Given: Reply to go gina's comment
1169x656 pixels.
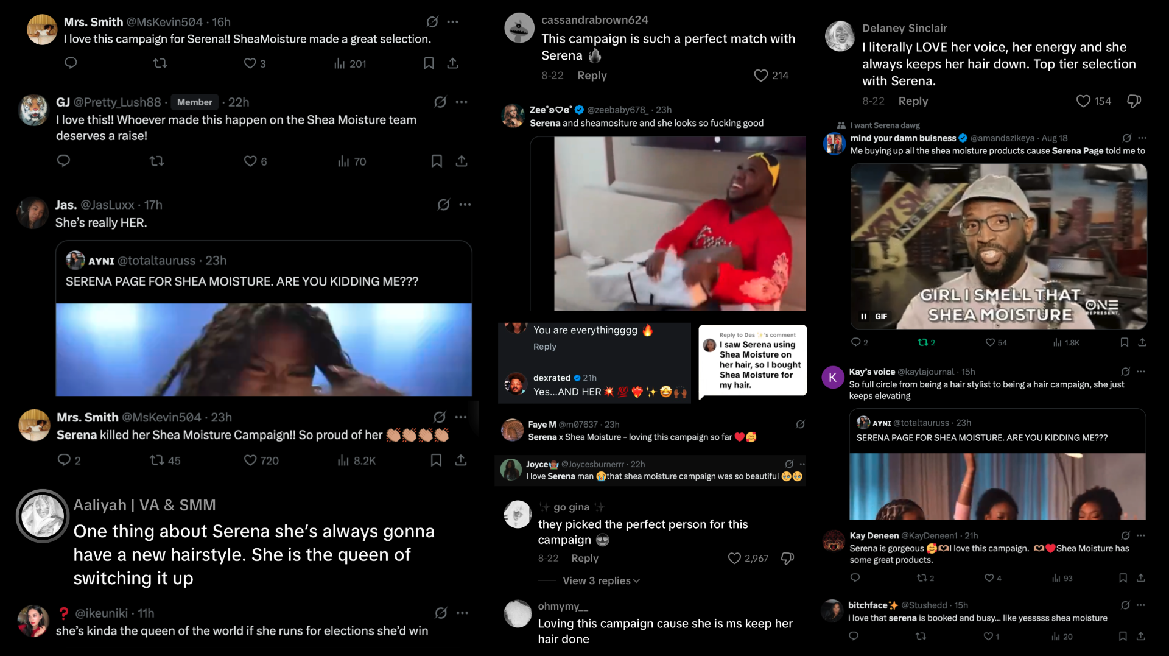Looking at the screenshot, I should 584,559.
